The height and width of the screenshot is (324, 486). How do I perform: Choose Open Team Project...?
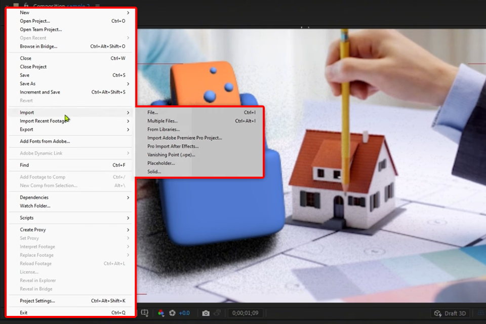(71, 29)
